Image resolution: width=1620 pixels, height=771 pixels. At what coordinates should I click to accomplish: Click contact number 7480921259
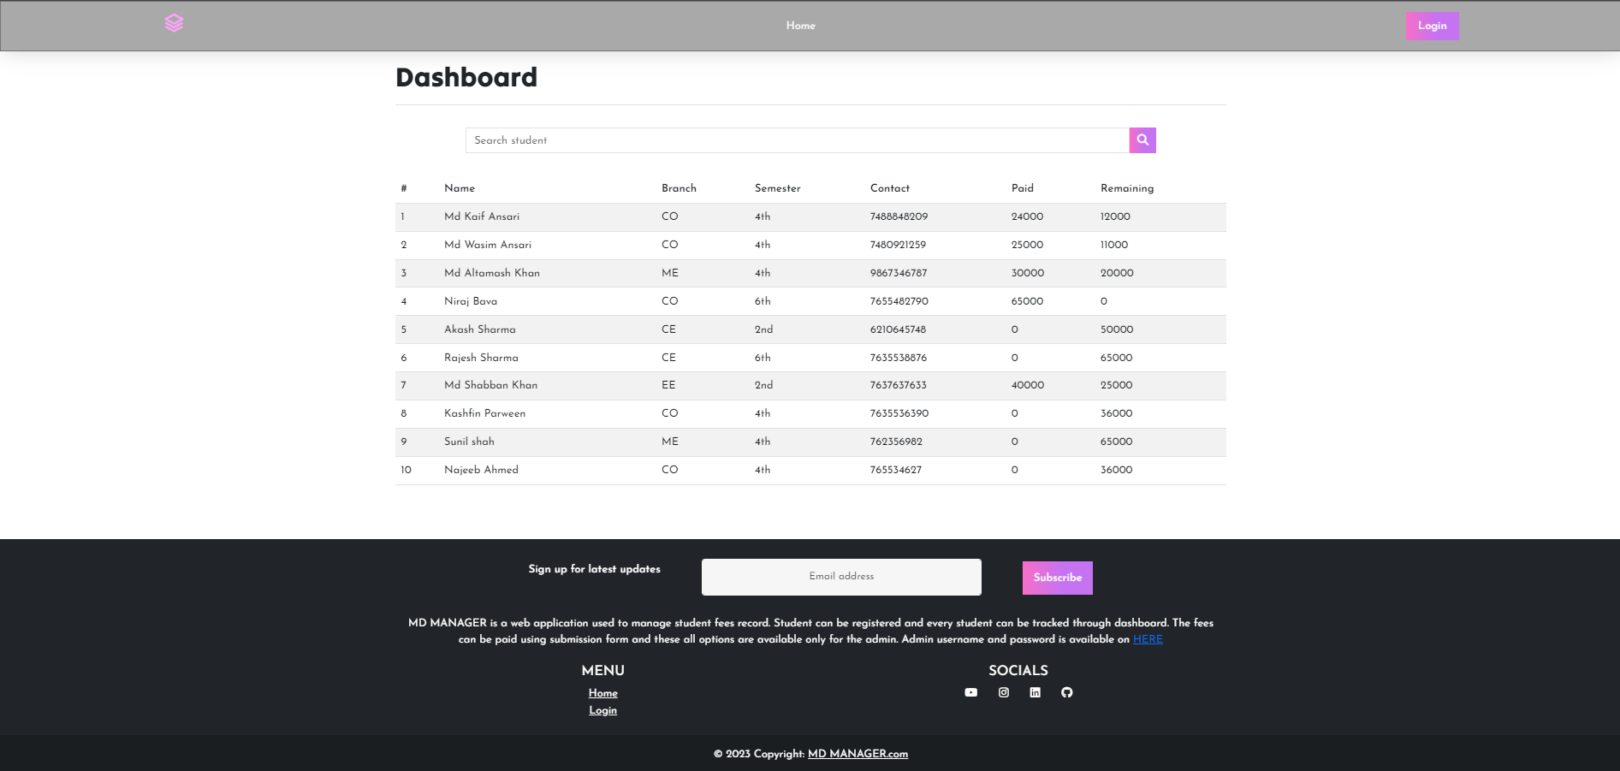pyautogui.click(x=898, y=245)
